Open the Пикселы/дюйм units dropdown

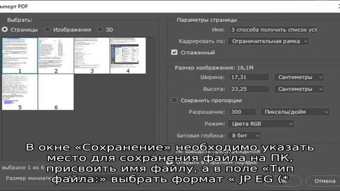pos(295,112)
